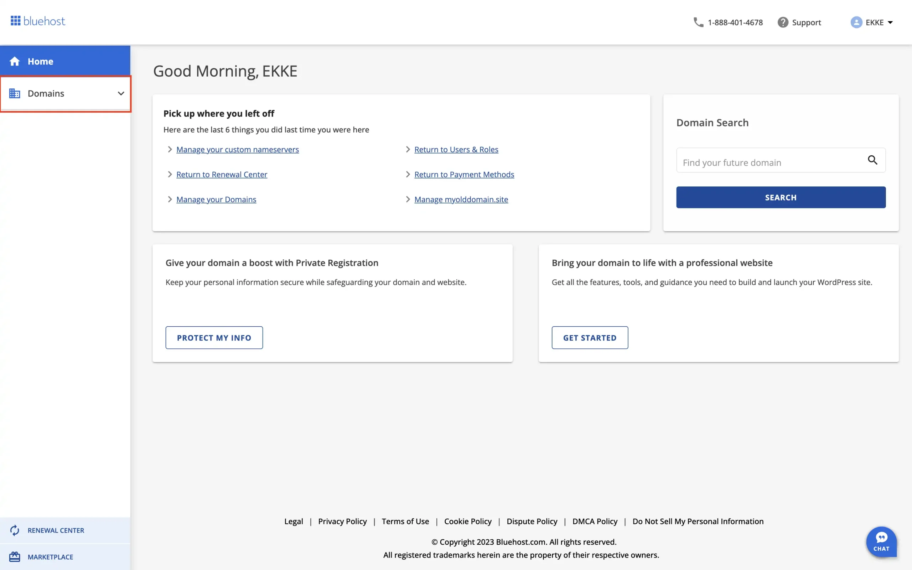
Task: Open the Legal footer link
Action: coord(294,521)
